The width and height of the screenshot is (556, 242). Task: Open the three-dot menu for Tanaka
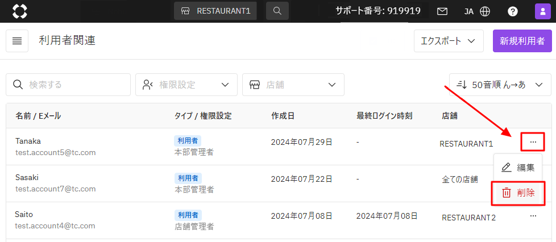point(533,141)
